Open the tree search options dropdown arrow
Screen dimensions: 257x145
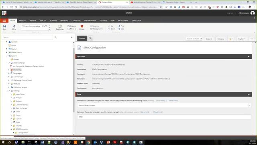pos(71,37)
